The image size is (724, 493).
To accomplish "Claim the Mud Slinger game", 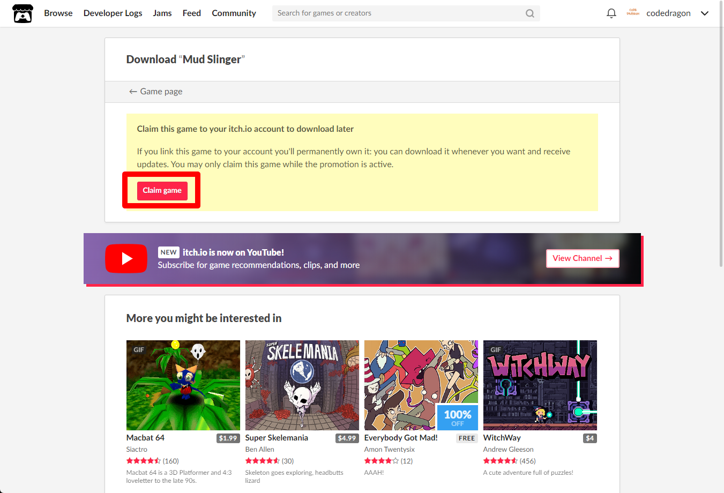I will [162, 191].
